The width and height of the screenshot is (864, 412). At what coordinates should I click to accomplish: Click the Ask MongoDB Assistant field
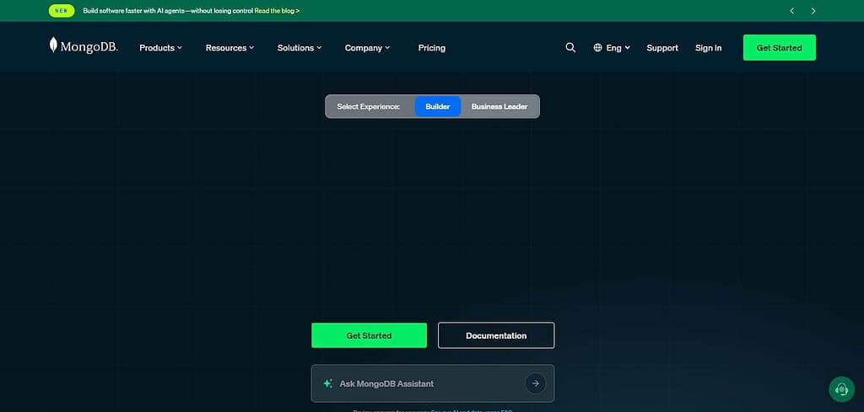tap(433, 383)
